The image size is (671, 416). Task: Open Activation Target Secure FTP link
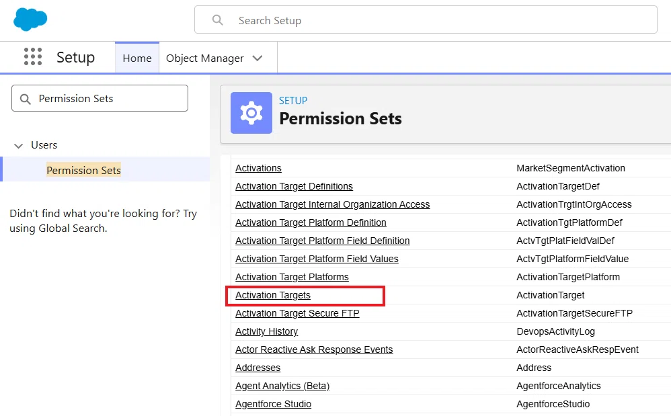(297, 313)
